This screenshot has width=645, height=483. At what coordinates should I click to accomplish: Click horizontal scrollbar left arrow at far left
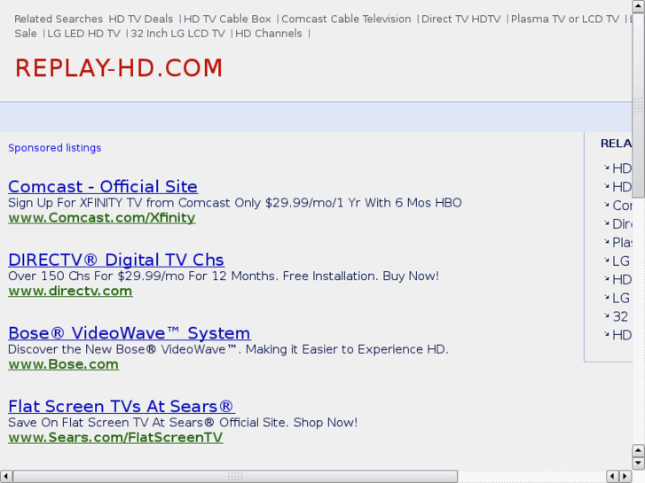6,477
